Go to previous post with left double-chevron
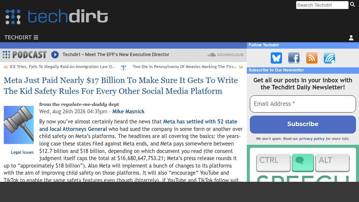Image resolution: width=359 pixels, height=202 pixels. point(6,67)
